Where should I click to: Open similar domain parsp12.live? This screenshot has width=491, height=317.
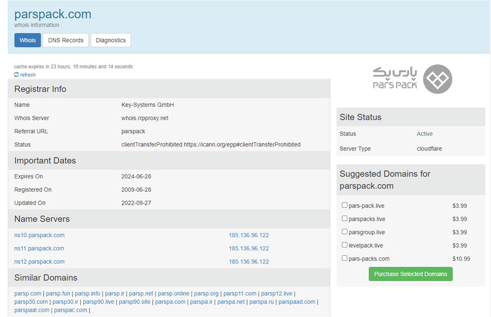(277, 294)
